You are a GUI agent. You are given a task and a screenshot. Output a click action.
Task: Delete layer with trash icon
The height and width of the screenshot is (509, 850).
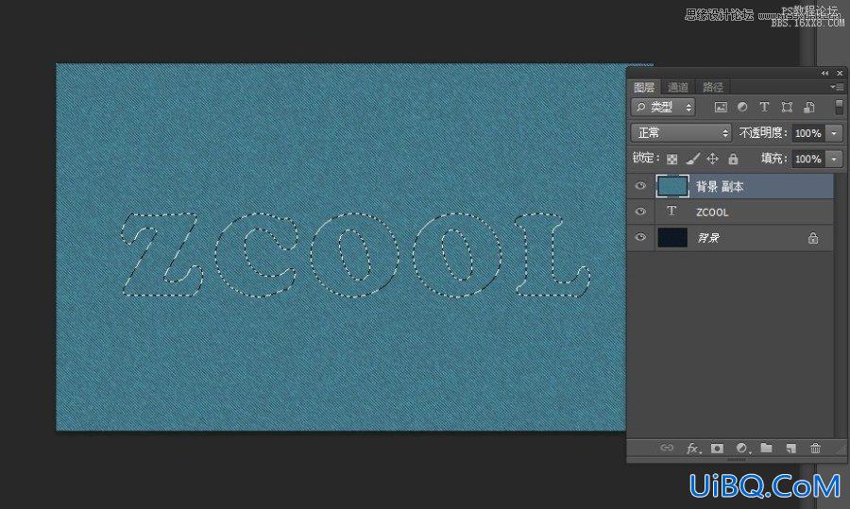pyautogui.click(x=815, y=449)
